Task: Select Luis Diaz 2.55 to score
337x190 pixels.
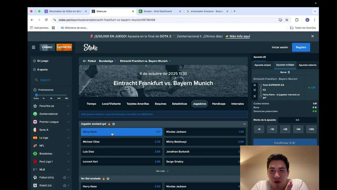Action: point(122,152)
